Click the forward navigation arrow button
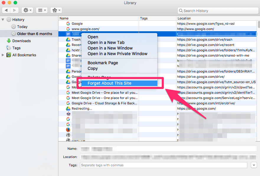This screenshot has height=176, width=260. click(14, 10)
